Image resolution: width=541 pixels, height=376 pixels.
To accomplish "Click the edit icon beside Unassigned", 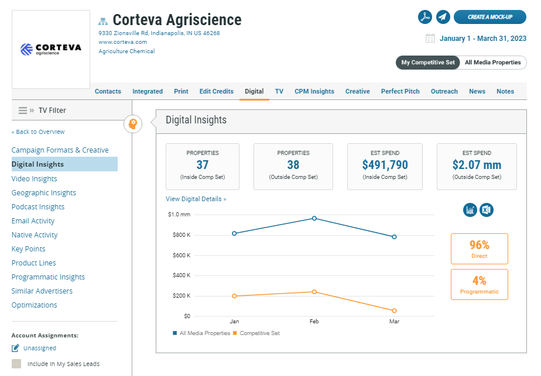I will 16,348.
